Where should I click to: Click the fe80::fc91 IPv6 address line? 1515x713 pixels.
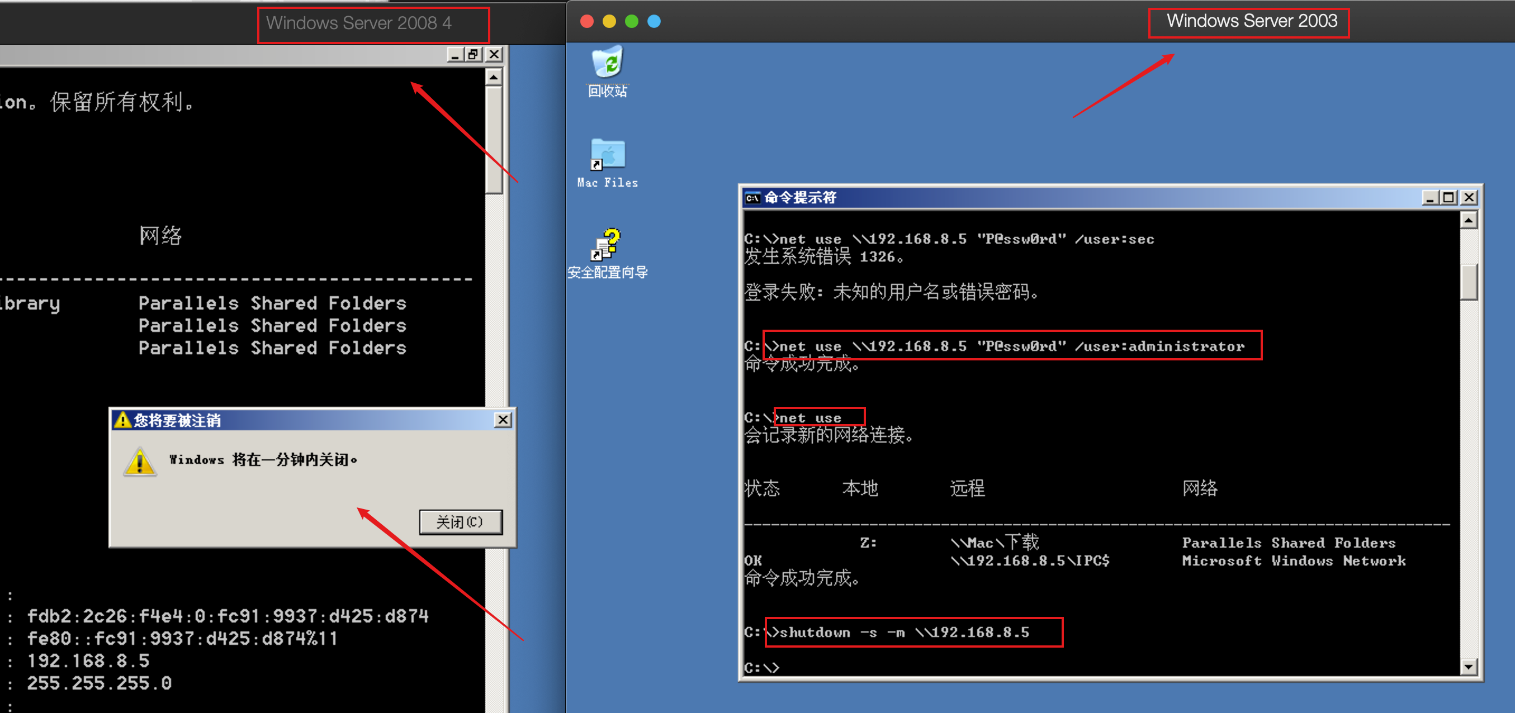[x=182, y=638]
